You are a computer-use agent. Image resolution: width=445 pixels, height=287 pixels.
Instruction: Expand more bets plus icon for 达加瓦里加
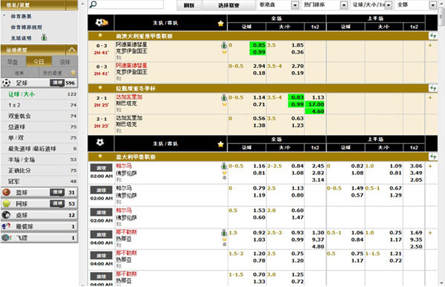(x=430, y=98)
